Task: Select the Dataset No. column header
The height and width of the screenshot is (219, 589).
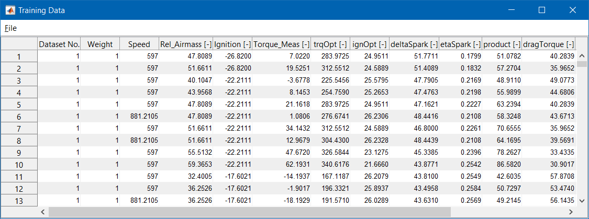Action: point(59,44)
